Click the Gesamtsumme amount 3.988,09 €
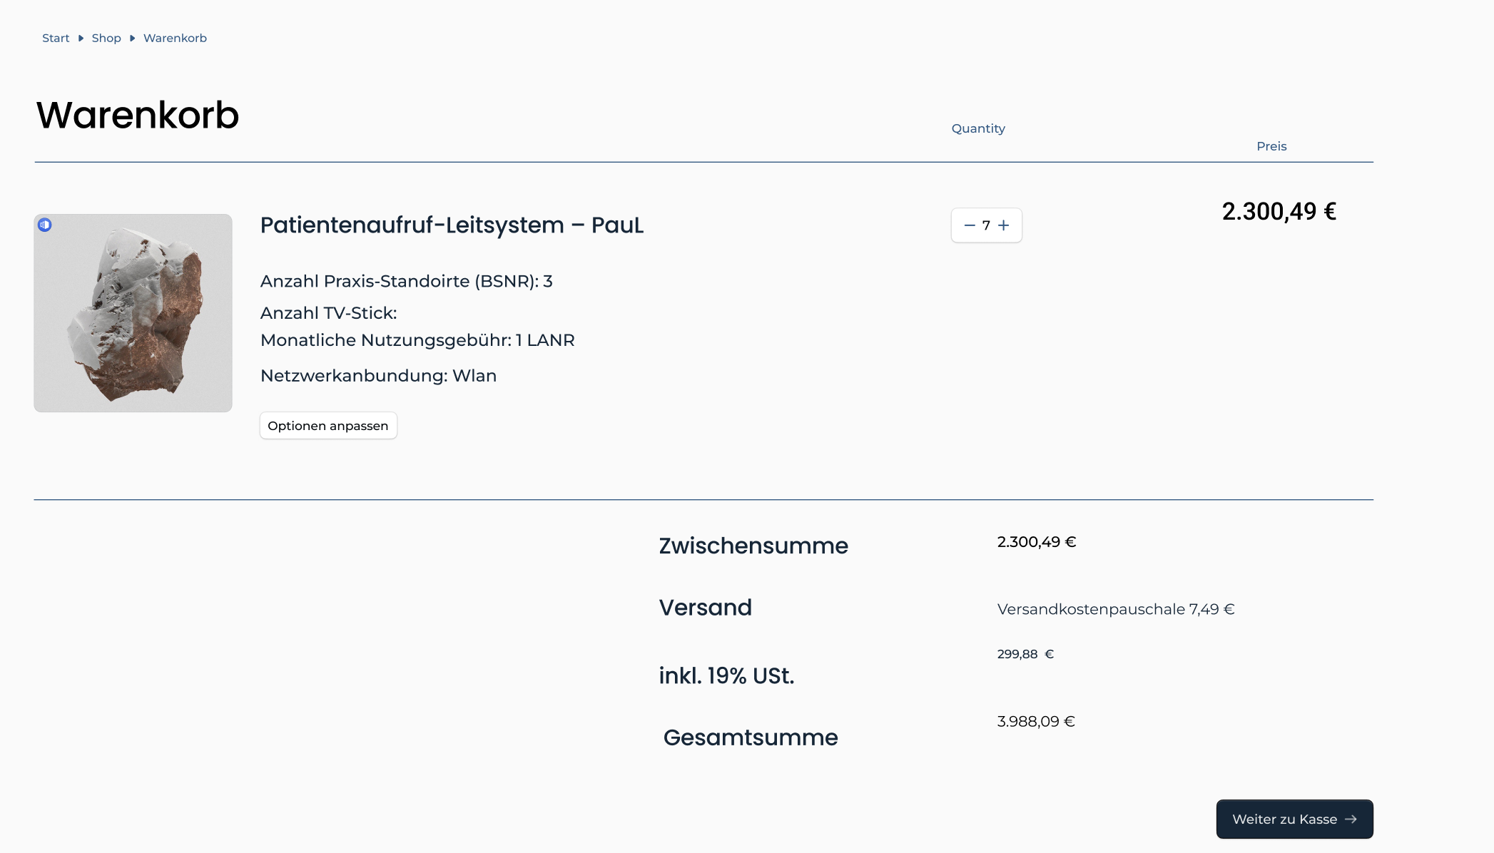The image size is (1494, 853). point(1036,722)
